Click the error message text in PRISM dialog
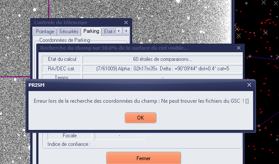This screenshot has width=279, height=164. [141, 101]
